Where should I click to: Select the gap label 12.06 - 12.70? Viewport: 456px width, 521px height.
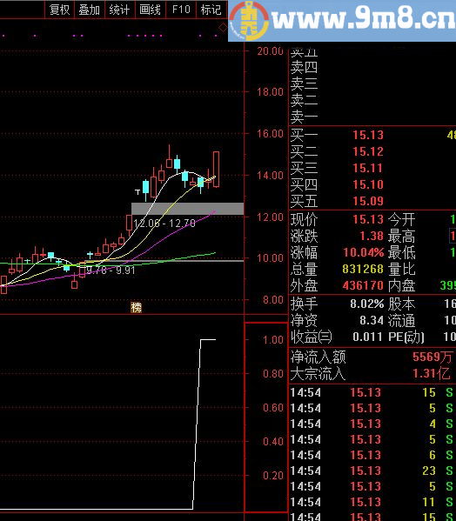click(x=164, y=223)
